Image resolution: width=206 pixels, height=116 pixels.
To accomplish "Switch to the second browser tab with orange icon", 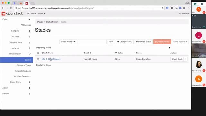I will tap(21, 3).
